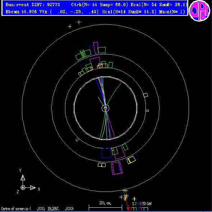This screenshot has width=212, height=212.
Task: Click the yellow 1 GeV legend number
Action: pyautogui.click(x=133, y=204)
